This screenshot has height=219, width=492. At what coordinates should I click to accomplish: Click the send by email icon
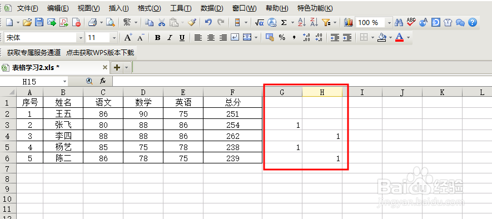coord(52,22)
